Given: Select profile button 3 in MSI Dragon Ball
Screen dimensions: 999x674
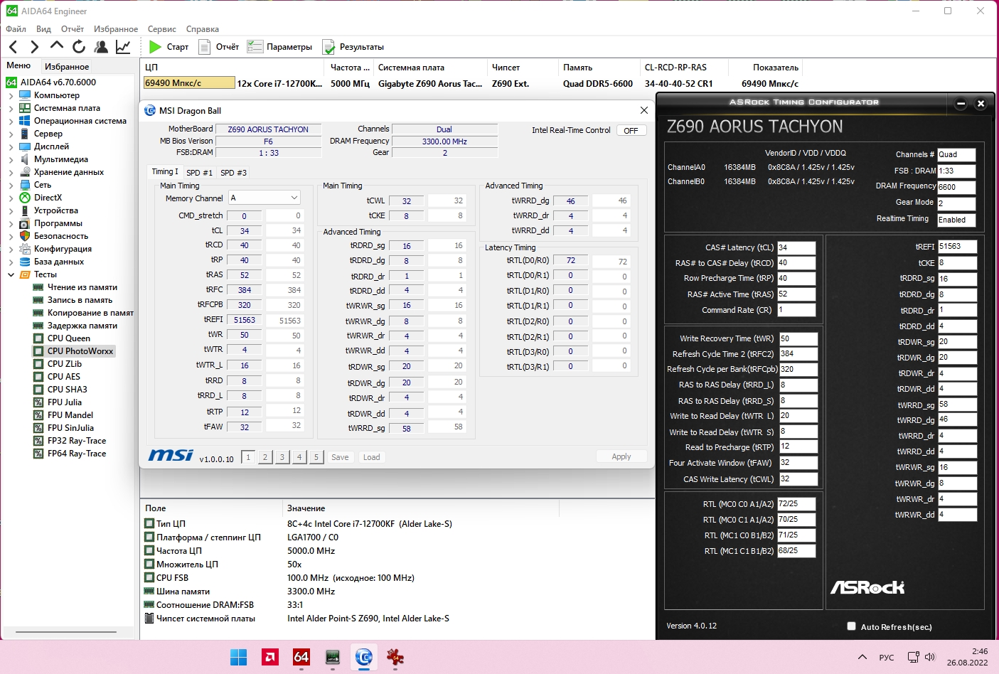Looking at the screenshot, I should (x=282, y=457).
